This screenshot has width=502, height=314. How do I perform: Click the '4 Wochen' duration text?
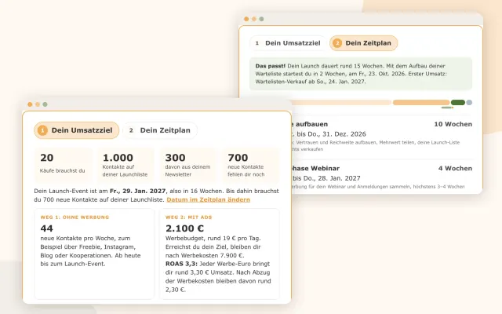coord(455,168)
